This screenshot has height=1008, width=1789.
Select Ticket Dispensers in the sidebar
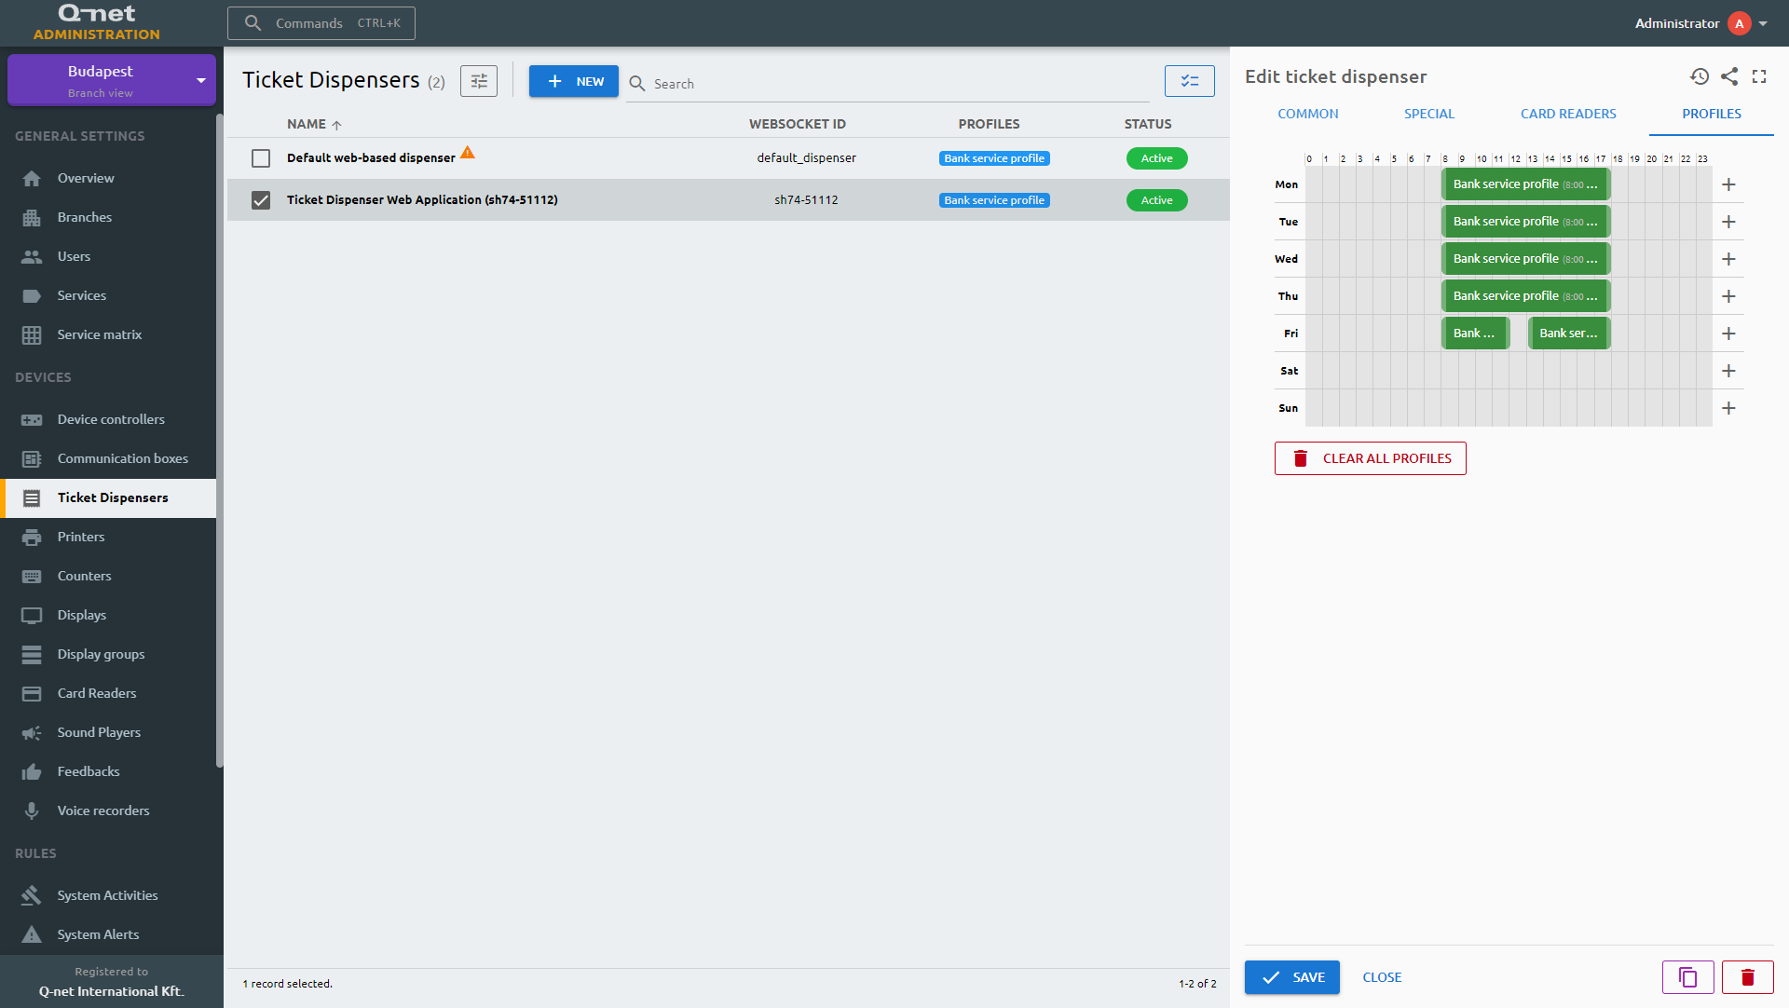click(108, 497)
